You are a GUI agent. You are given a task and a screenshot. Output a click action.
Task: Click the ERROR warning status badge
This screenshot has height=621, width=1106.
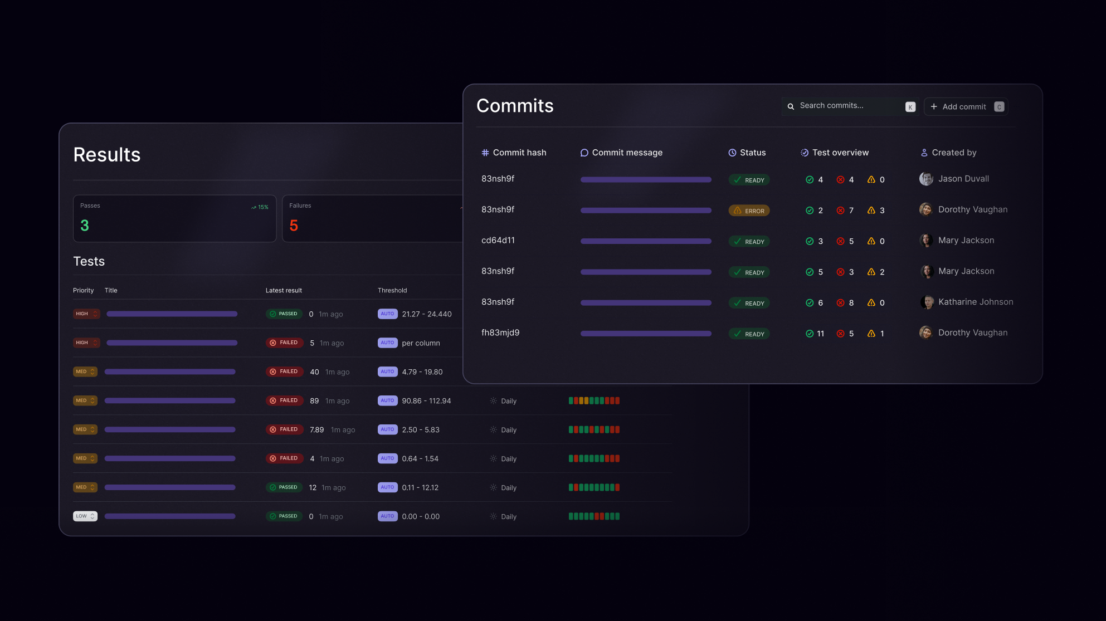(x=749, y=211)
